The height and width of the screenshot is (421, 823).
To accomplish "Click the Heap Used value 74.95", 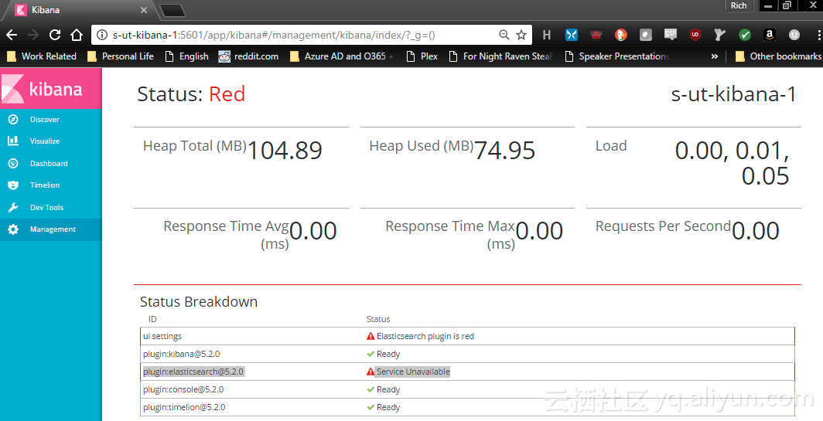I will coord(504,151).
